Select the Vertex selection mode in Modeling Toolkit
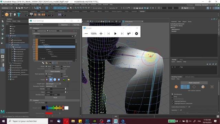This screenshot has width=220, height=124. tap(185, 87)
